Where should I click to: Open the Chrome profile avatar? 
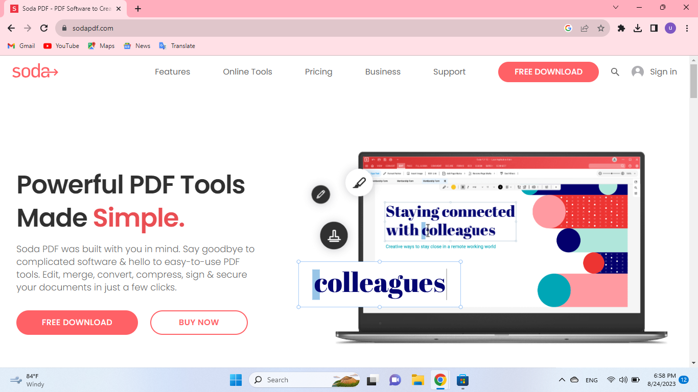click(670, 28)
